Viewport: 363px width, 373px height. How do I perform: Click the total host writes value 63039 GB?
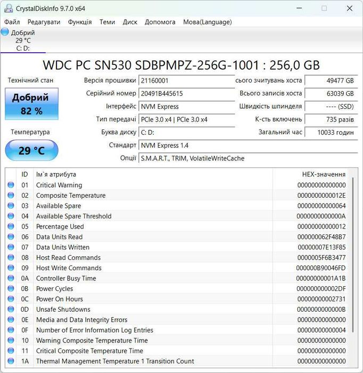coord(331,93)
